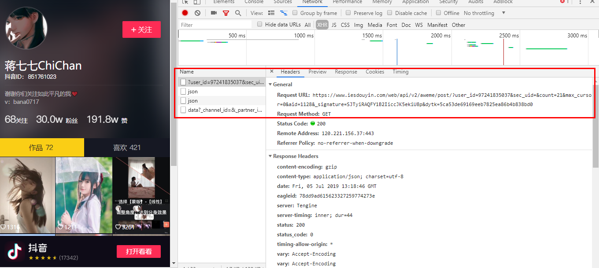Open the Sources panel tab

point(283,2)
